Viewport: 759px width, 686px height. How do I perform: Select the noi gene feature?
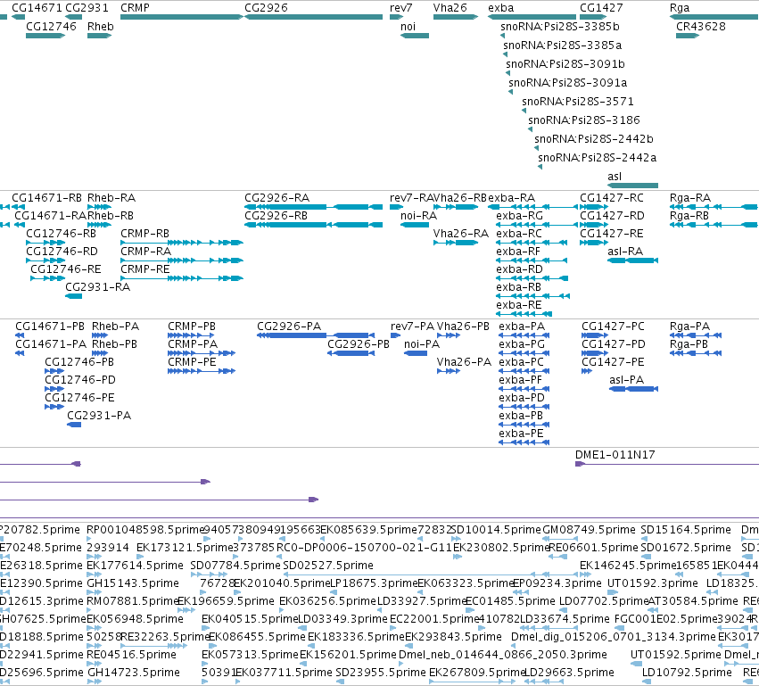point(415,36)
